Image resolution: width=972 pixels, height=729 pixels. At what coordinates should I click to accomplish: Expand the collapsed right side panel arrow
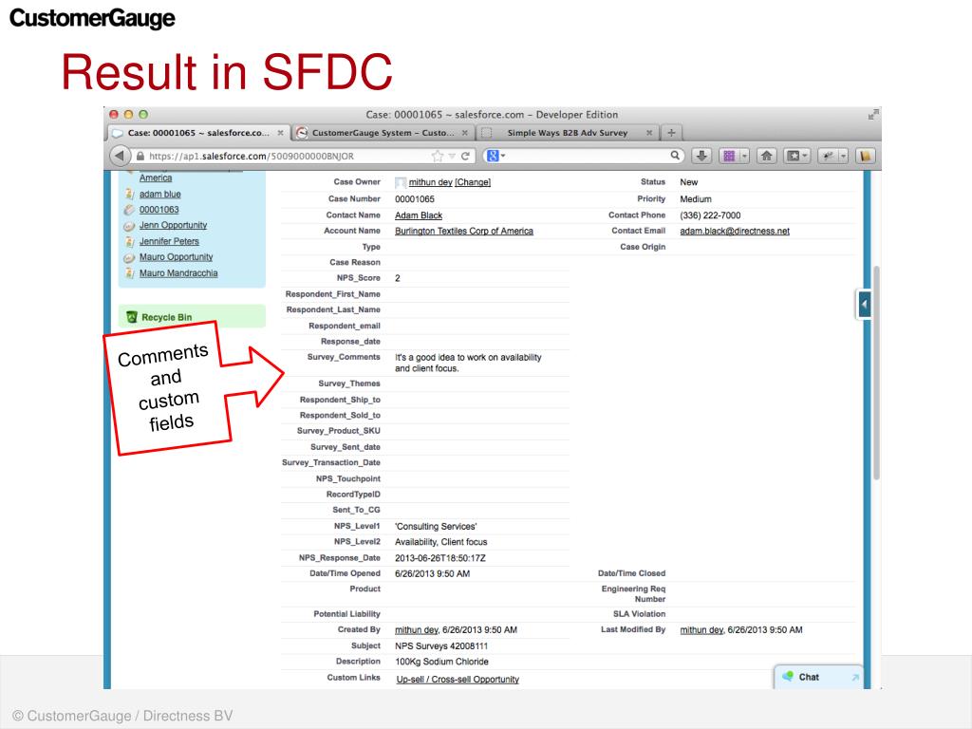click(864, 304)
